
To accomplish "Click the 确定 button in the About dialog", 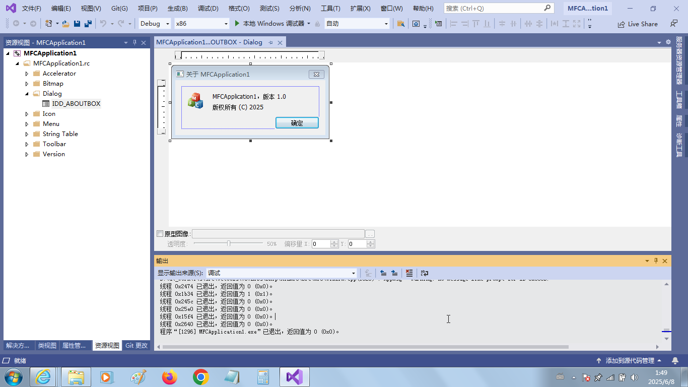I will pyautogui.click(x=297, y=123).
